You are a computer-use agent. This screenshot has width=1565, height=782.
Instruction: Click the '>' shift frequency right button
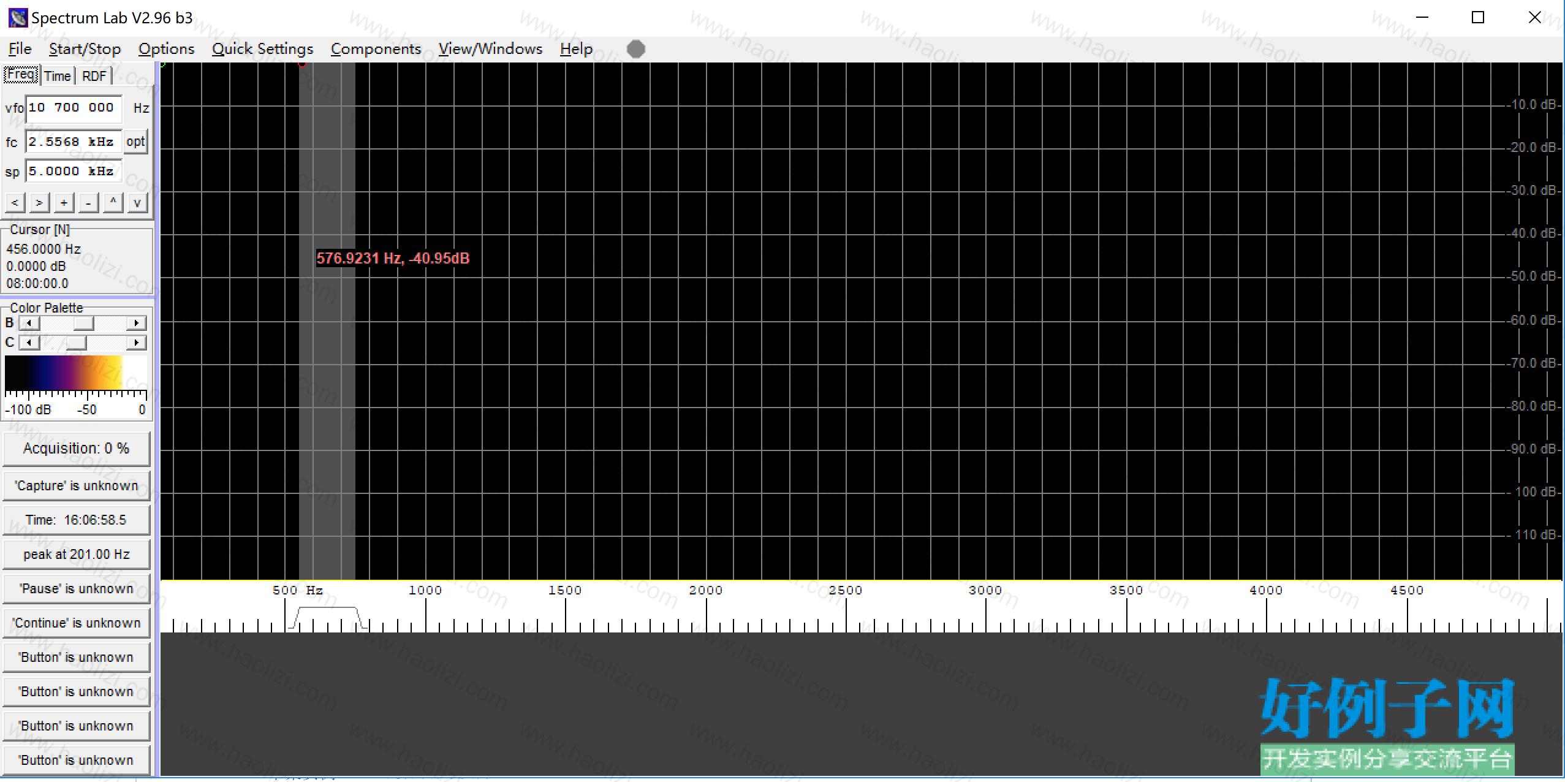[39, 202]
